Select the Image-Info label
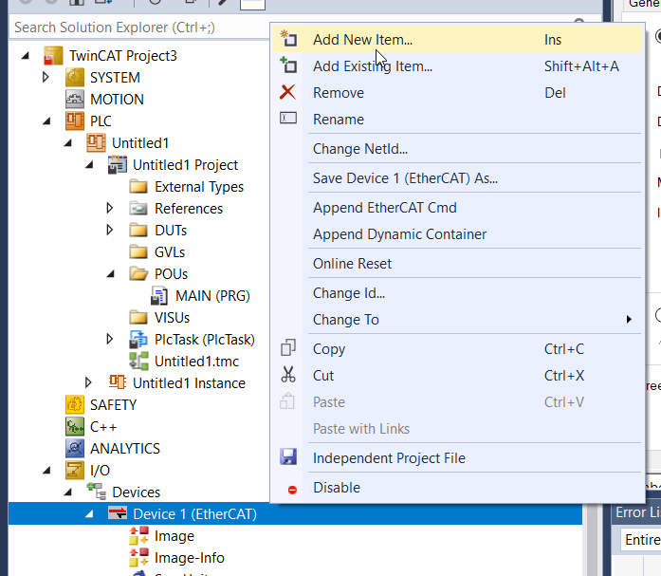Image resolution: width=661 pixels, height=576 pixels. coord(190,558)
